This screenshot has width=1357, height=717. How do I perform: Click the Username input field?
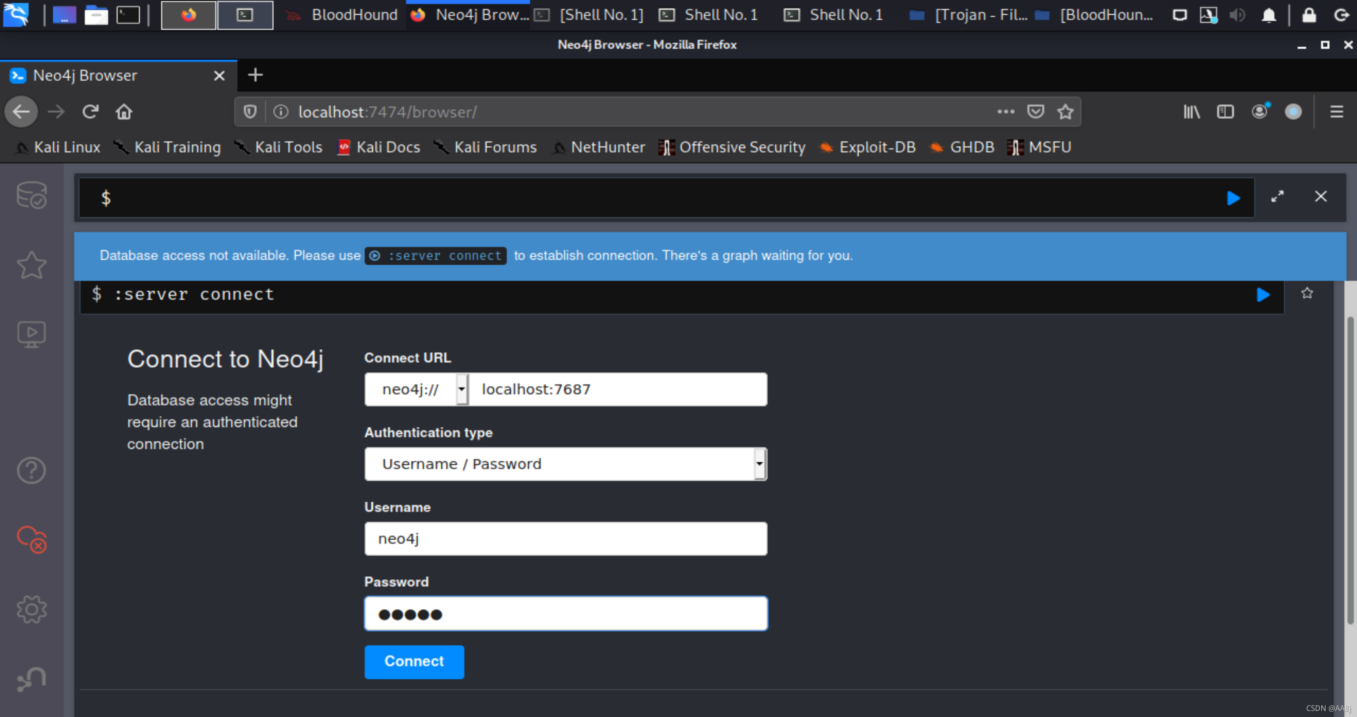566,539
